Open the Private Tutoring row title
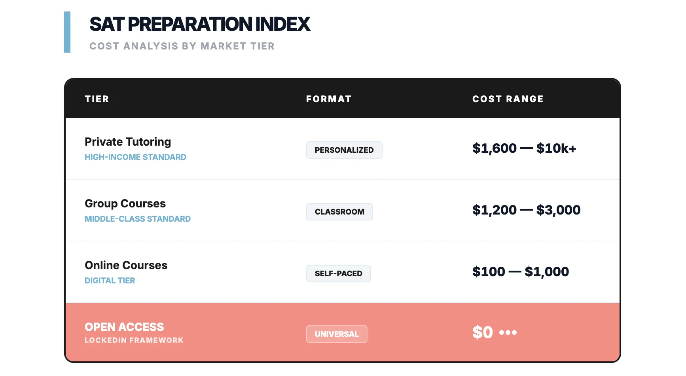Screen dimensions: 686x376 coord(128,142)
